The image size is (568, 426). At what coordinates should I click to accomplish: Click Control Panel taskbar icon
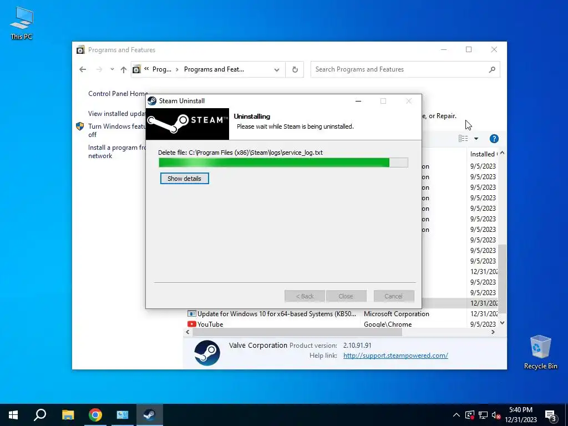[x=123, y=415]
